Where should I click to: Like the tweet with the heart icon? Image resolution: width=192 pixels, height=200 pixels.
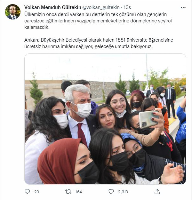[x=111, y=192]
